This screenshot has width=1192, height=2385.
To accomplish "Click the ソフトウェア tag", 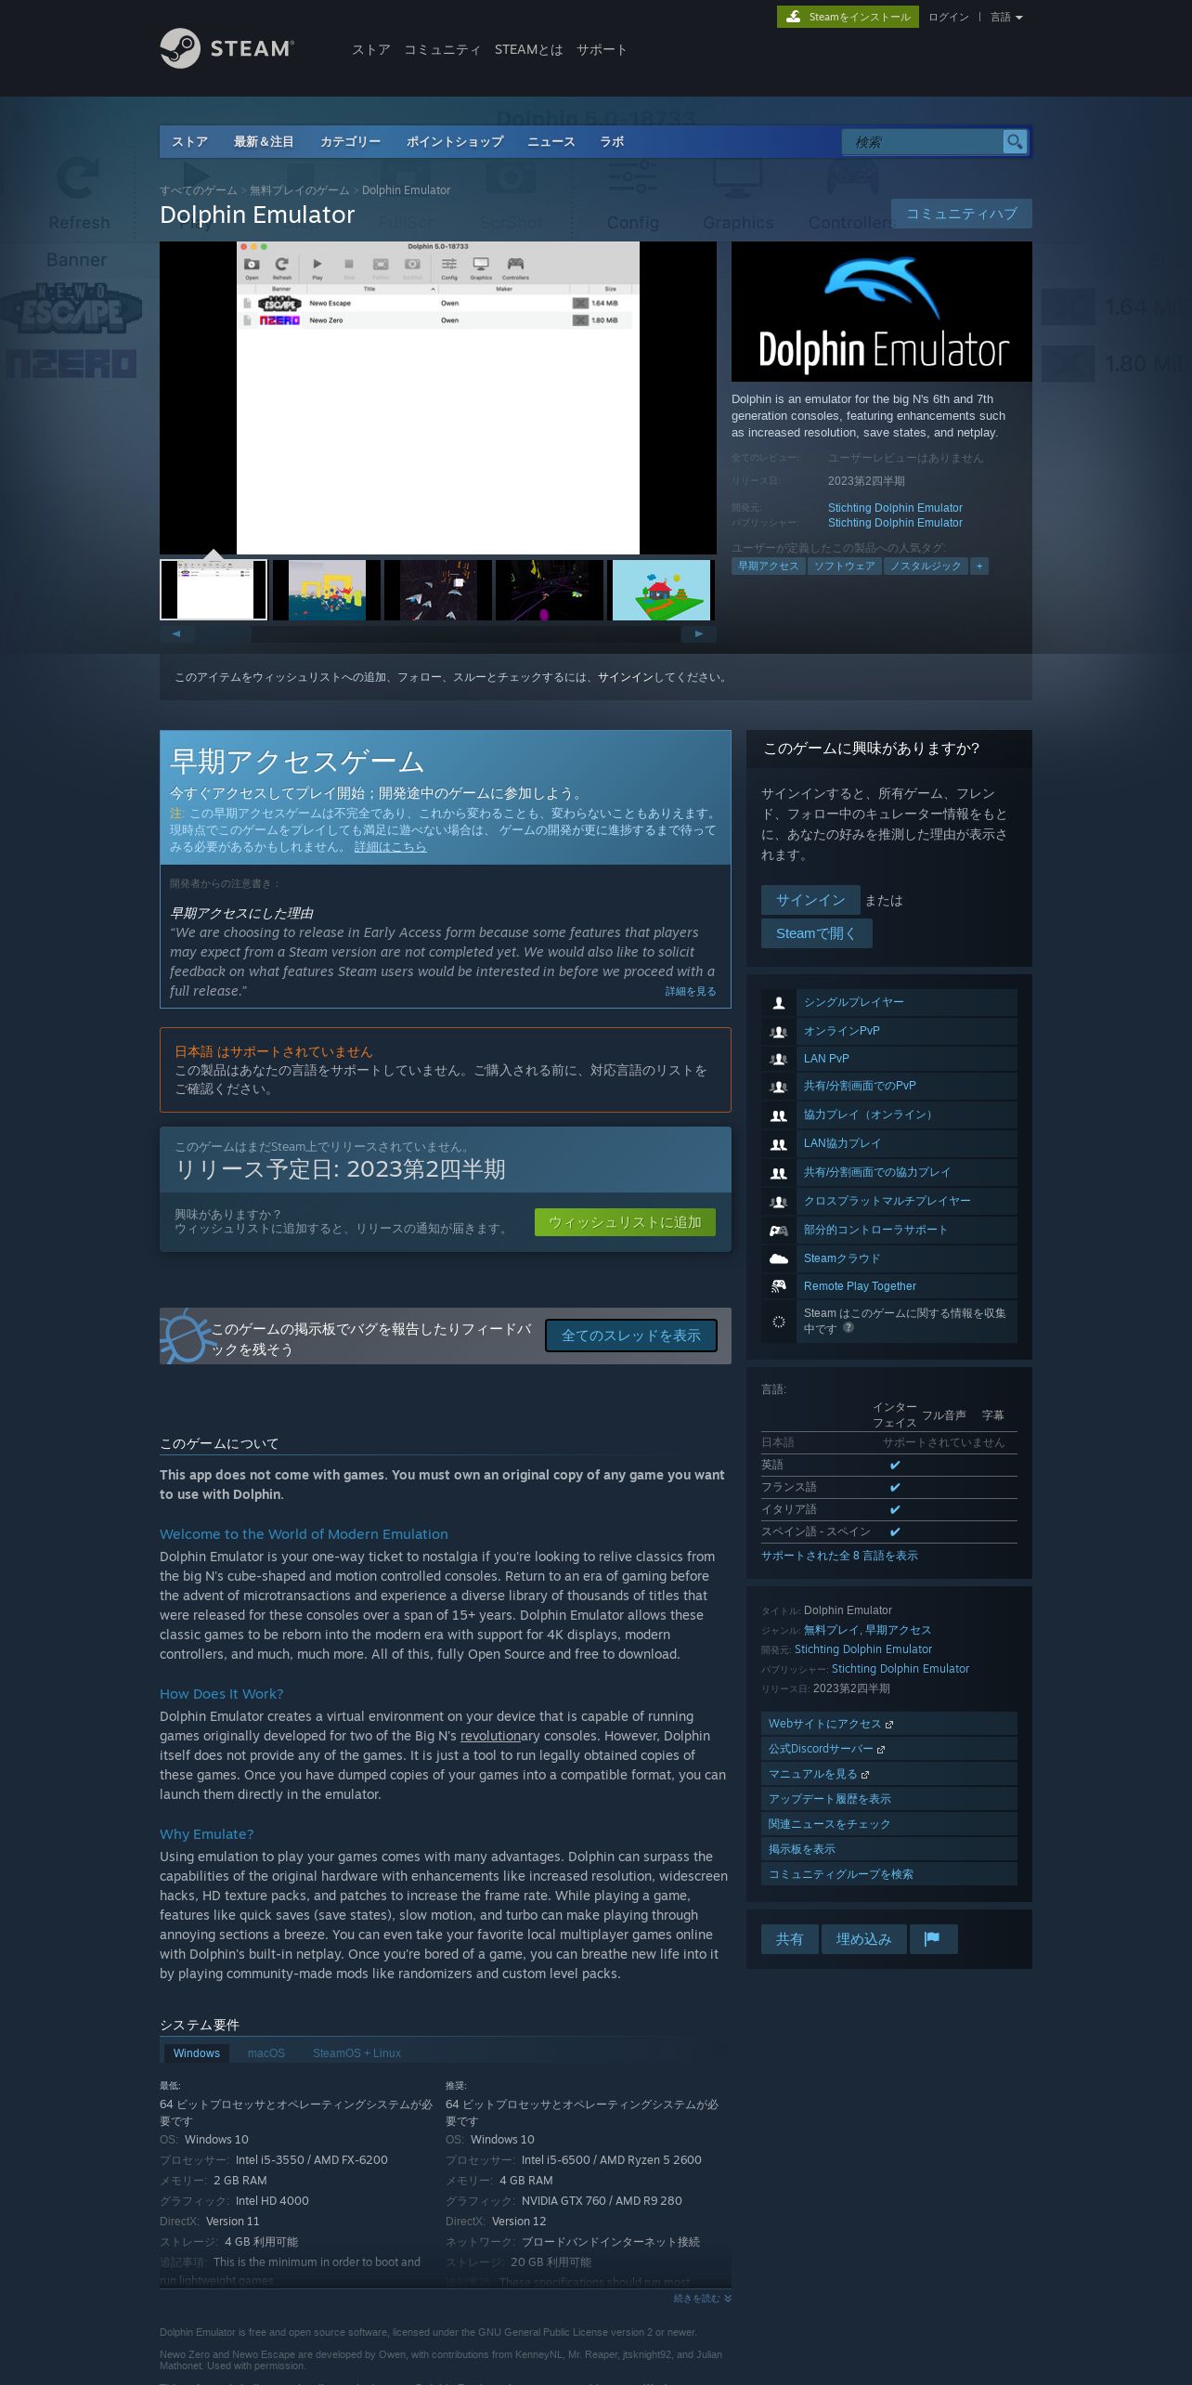I will click(x=845, y=566).
